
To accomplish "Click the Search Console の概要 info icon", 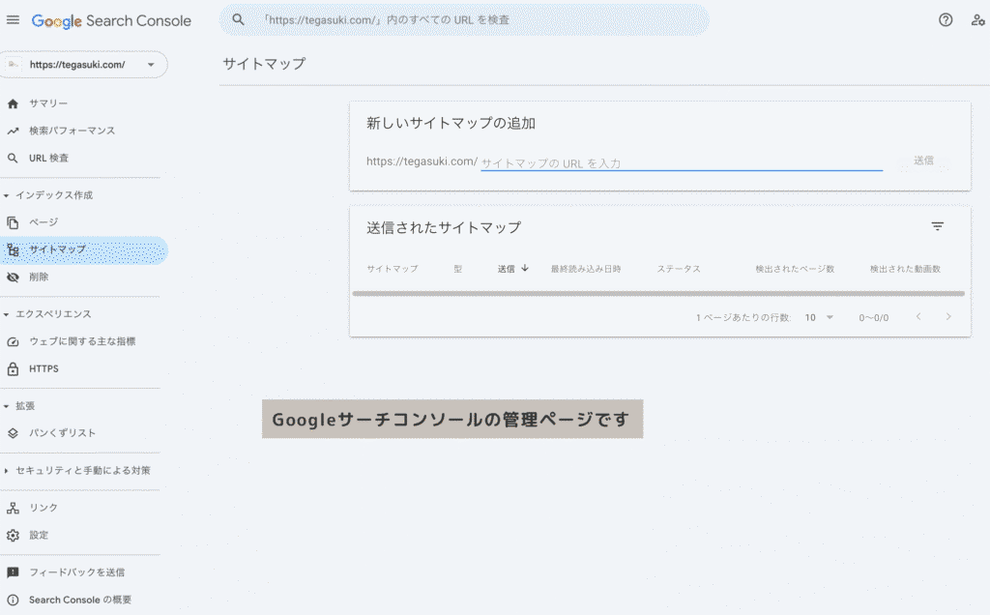I will 13,600.
